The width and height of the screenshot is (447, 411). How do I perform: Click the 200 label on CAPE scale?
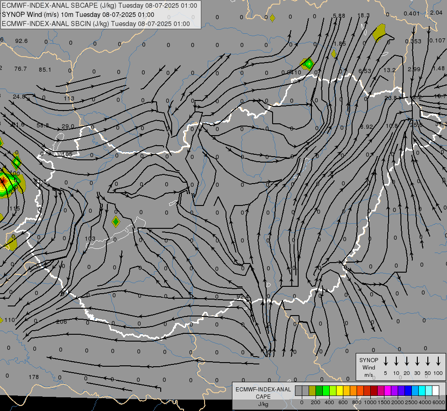(316, 402)
